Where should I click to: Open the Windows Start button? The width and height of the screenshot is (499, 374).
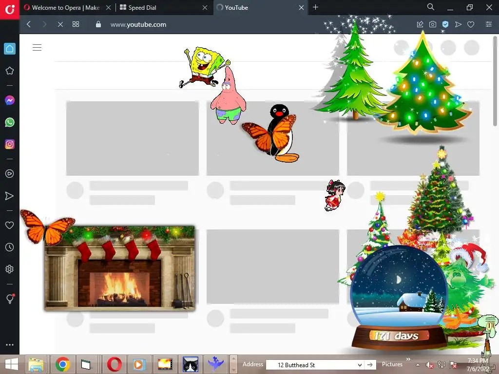click(x=12, y=364)
